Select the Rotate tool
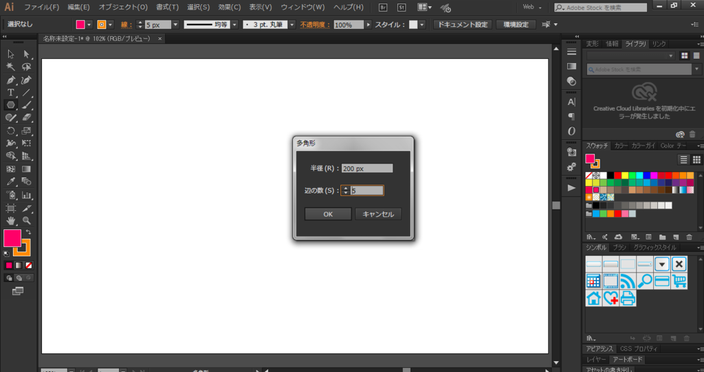This screenshot has width=704, height=372. click(x=10, y=131)
